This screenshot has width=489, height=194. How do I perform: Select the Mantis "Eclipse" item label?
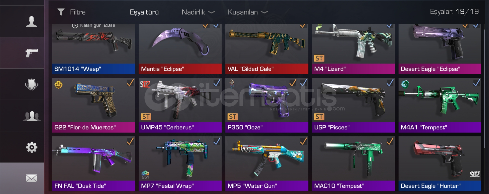point(162,69)
